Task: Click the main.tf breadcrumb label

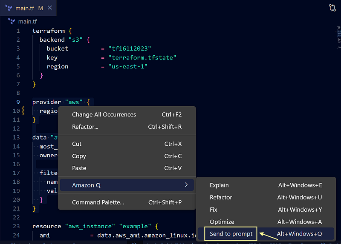Action: pyautogui.click(x=27, y=22)
